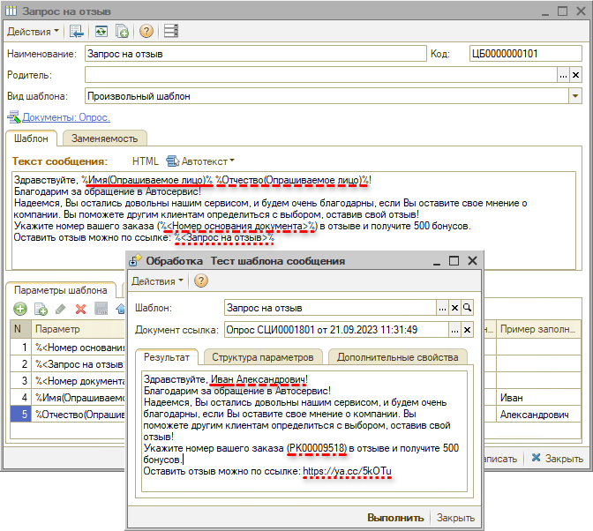Click the move up arrow icon

[120, 309]
